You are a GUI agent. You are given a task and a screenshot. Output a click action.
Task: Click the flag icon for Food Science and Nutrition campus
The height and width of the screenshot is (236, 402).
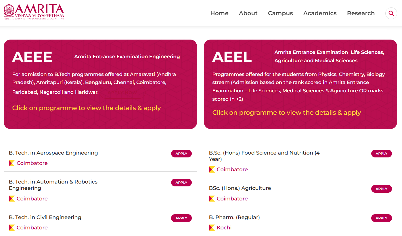coord(212,169)
